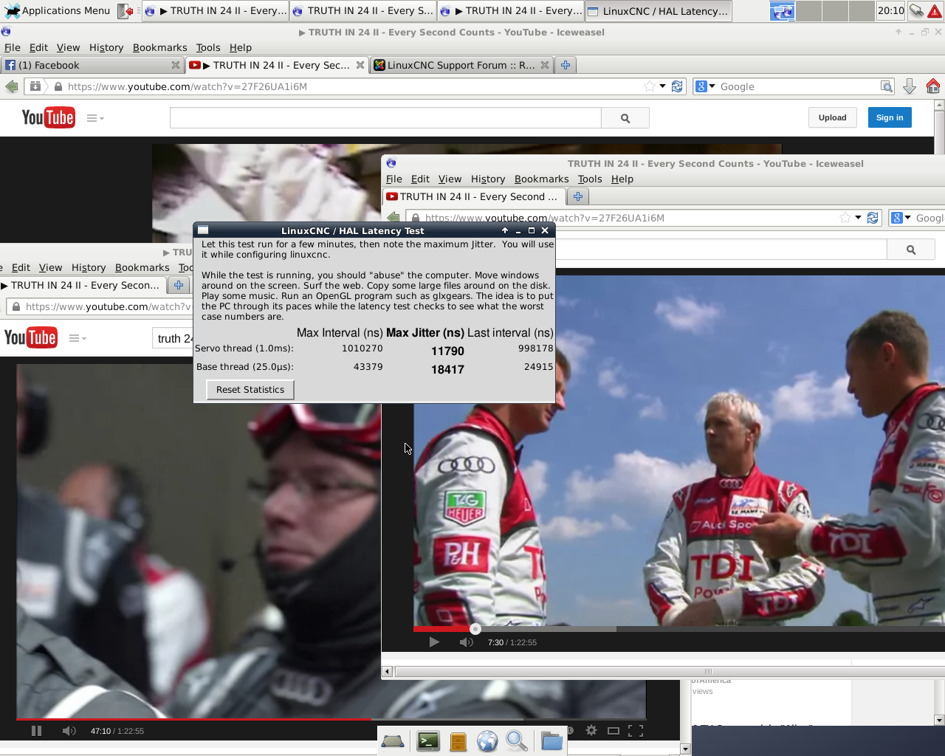Click the left video red progress bar

click(193, 718)
